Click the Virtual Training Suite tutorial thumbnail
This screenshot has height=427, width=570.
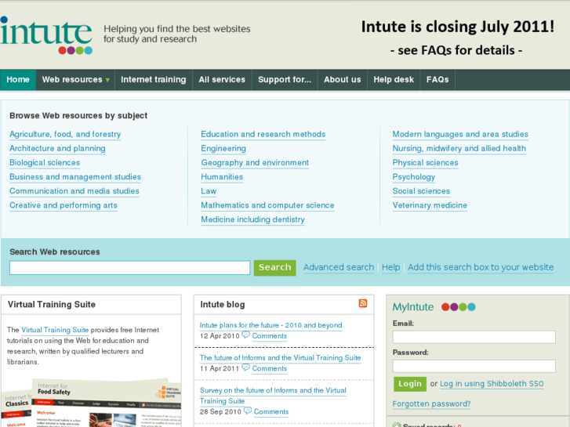pos(91,403)
